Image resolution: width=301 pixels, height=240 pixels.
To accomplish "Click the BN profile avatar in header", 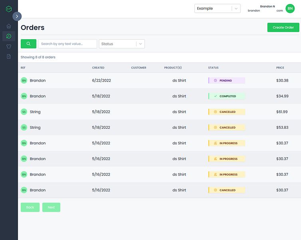I will click(x=290, y=8).
